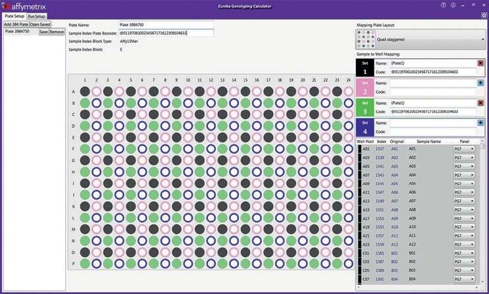Click the Set 1 Name field
Screen dimensions: 489x294
coord(434,63)
